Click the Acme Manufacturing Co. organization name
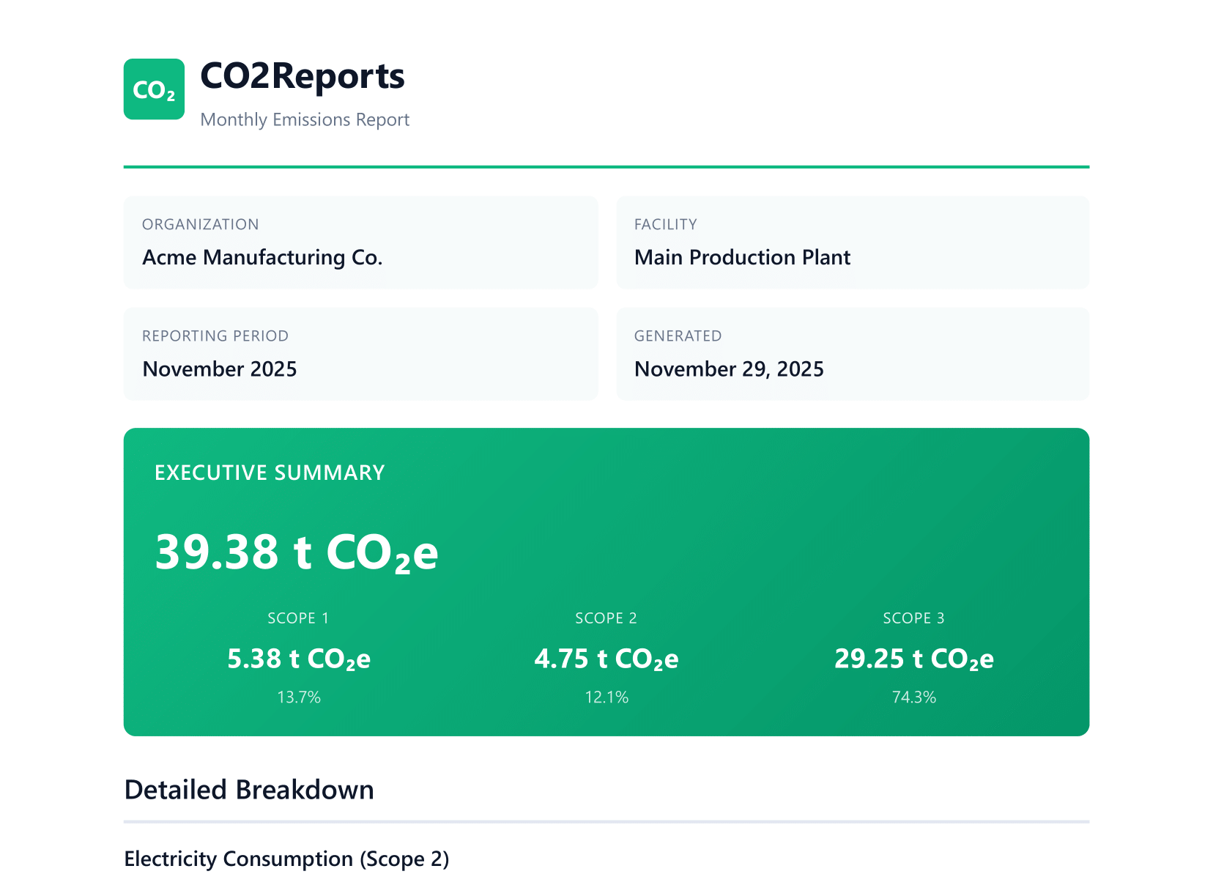The height and width of the screenshot is (885, 1213). point(262,257)
